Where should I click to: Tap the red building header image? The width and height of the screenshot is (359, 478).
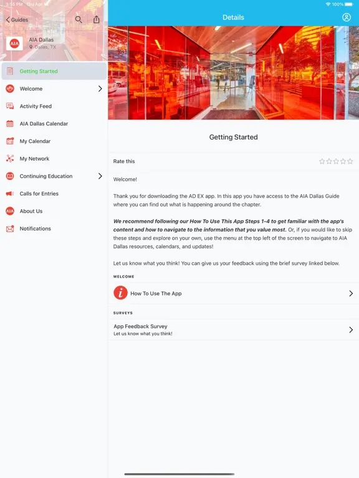tap(234, 73)
